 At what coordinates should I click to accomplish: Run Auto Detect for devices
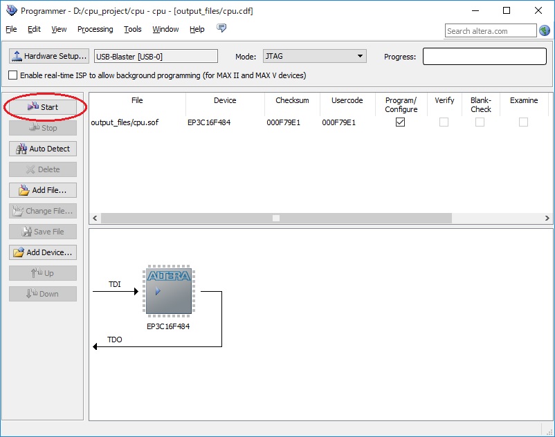43,149
